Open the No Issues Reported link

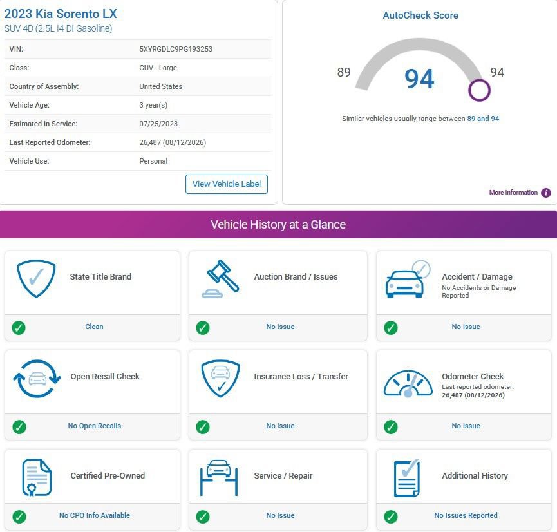[x=466, y=515]
